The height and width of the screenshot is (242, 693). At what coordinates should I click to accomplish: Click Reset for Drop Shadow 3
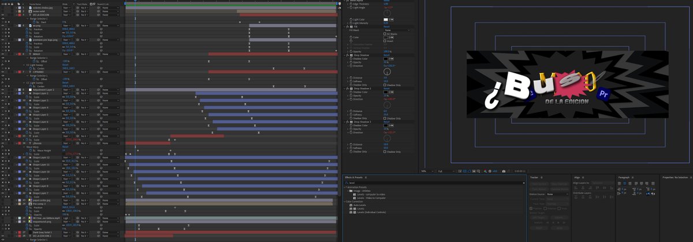(x=386, y=122)
